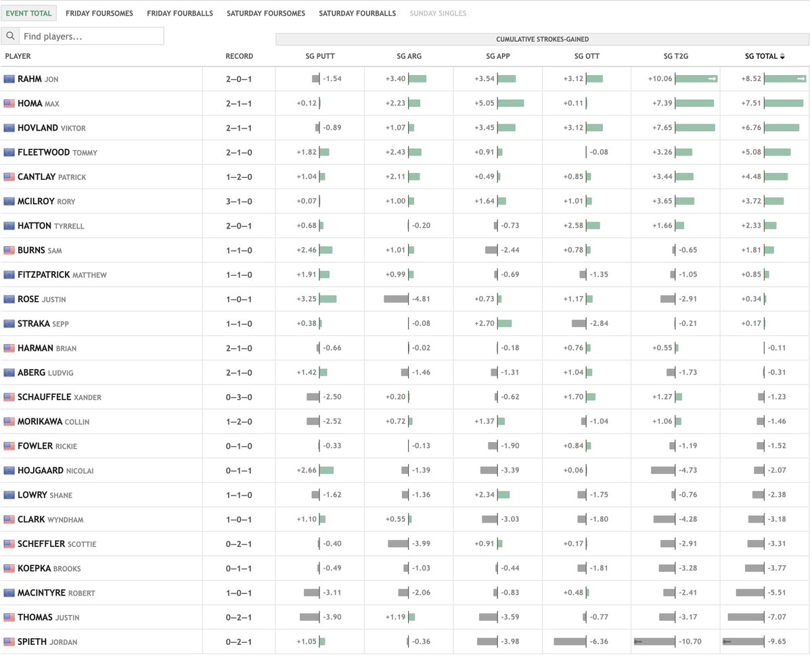Focus the Find players search field
The image size is (812, 655).
point(91,37)
